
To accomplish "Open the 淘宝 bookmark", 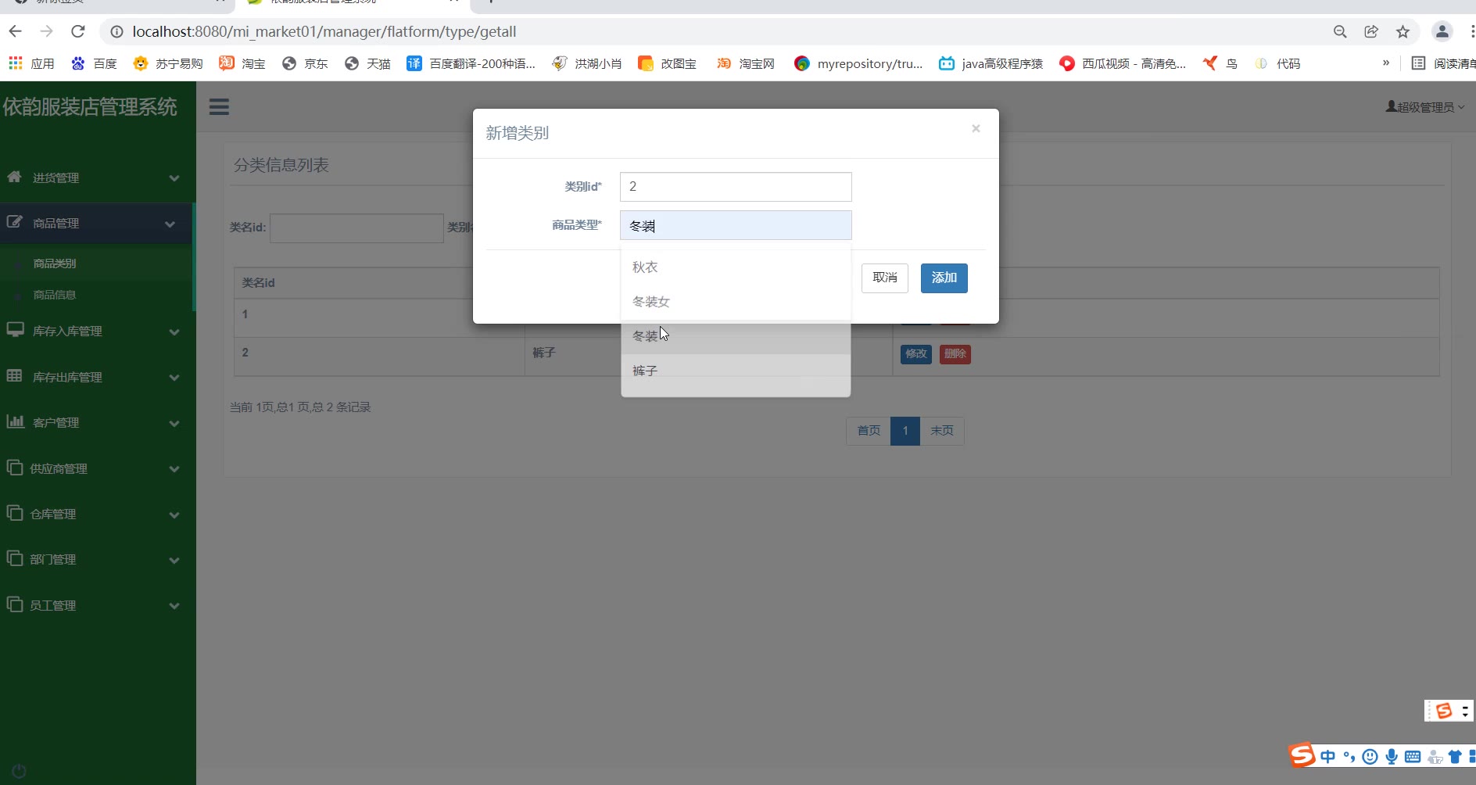I will click(242, 63).
